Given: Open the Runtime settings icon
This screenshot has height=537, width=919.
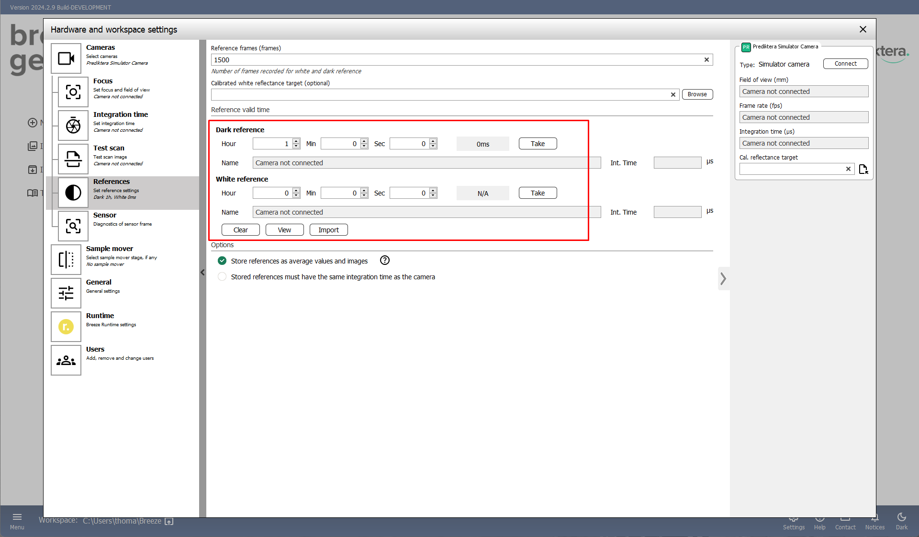Looking at the screenshot, I should coord(66,327).
